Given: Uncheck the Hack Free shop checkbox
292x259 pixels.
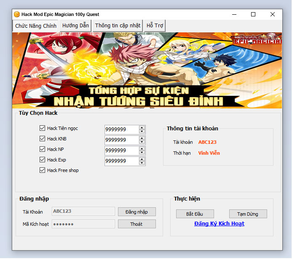Looking at the screenshot, I should click(x=42, y=170).
